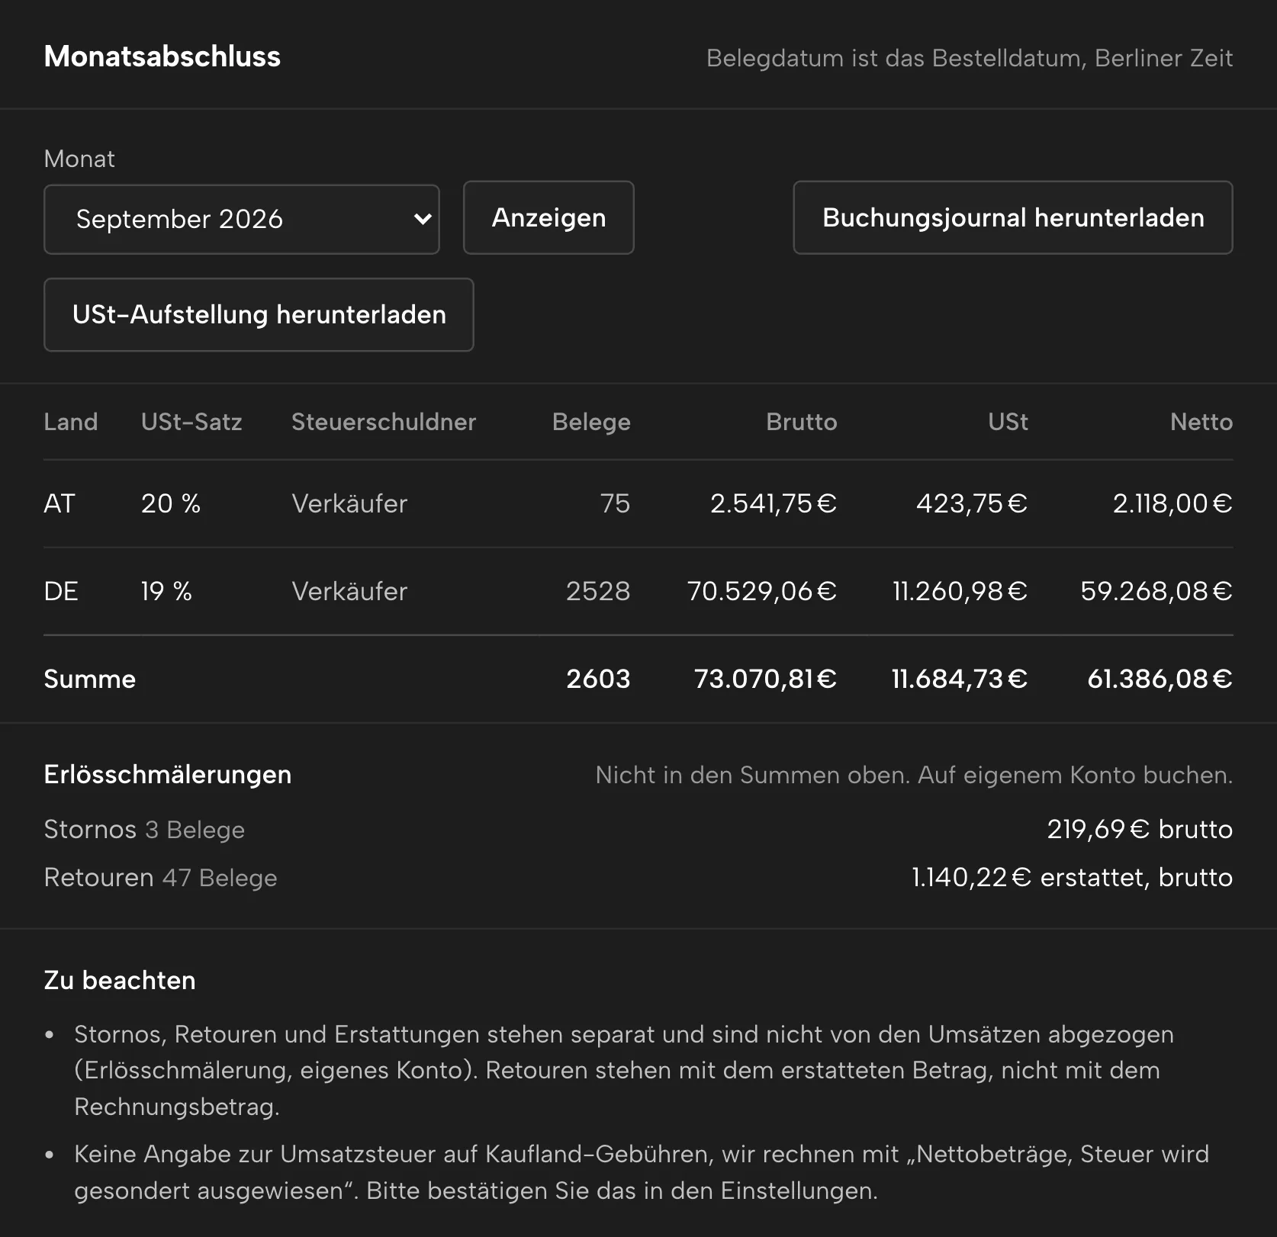
Task: Select VAT amount 11.260,98 €
Action: point(960,591)
